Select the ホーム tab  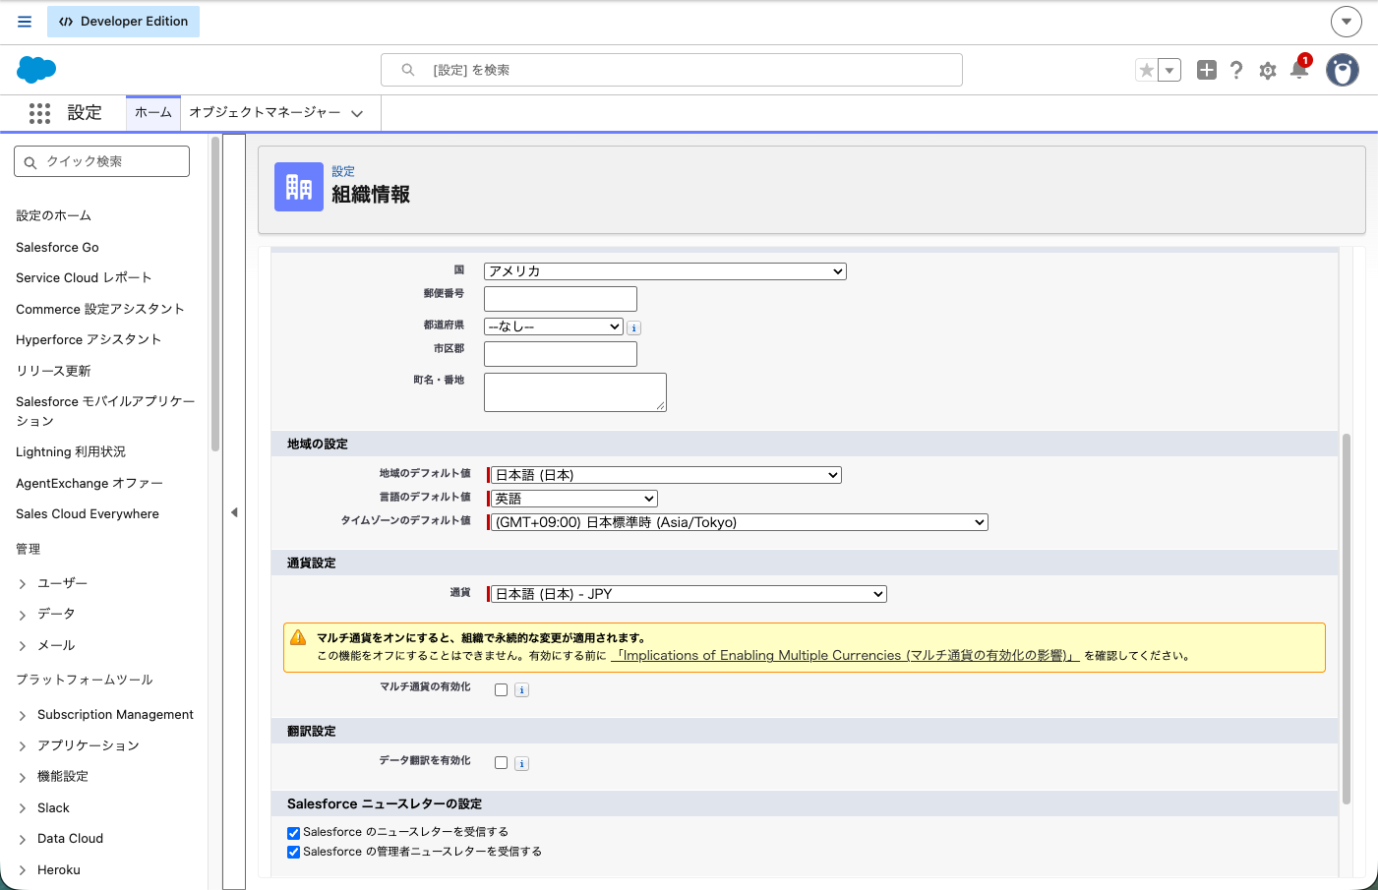[x=153, y=113]
